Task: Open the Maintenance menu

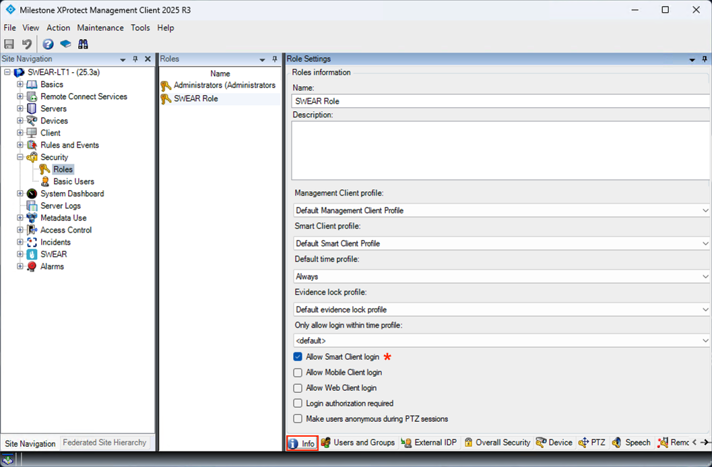Action: (x=100, y=28)
